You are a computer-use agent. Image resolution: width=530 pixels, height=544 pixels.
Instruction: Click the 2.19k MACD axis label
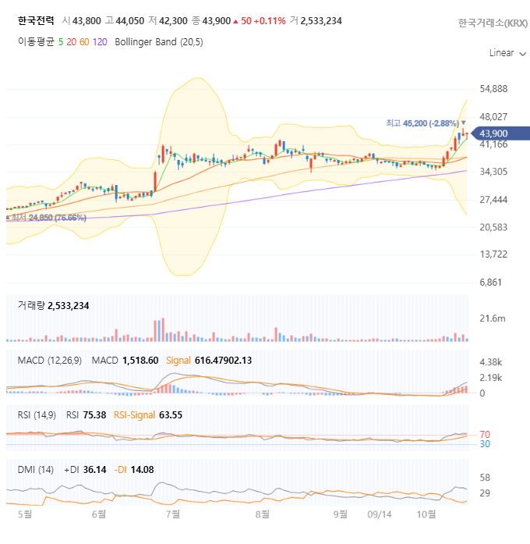pos(490,378)
